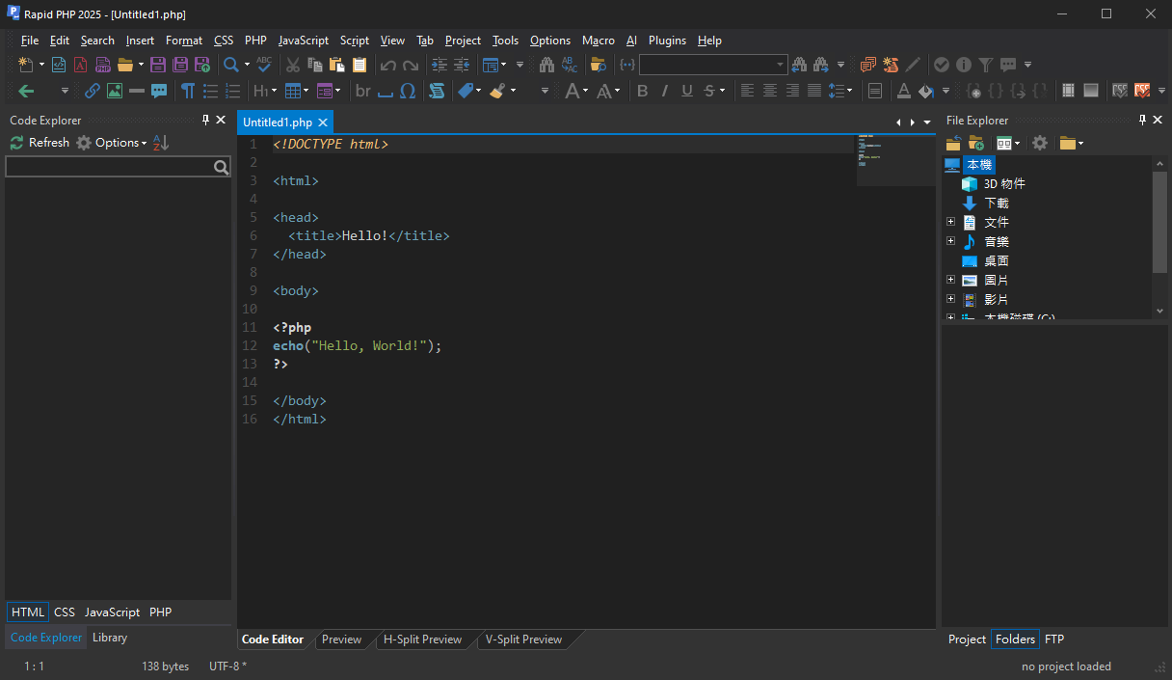The image size is (1172, 680).
Task: Toggle bold formatting in the toolbar
Action: point(643,91)
